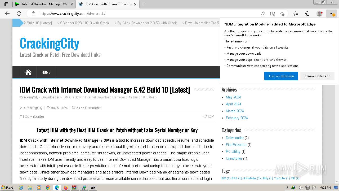Open IDM (1) tag in tag cloud
Image resolution: width=339 pixels, height=191 pixels.
(226, 178)
